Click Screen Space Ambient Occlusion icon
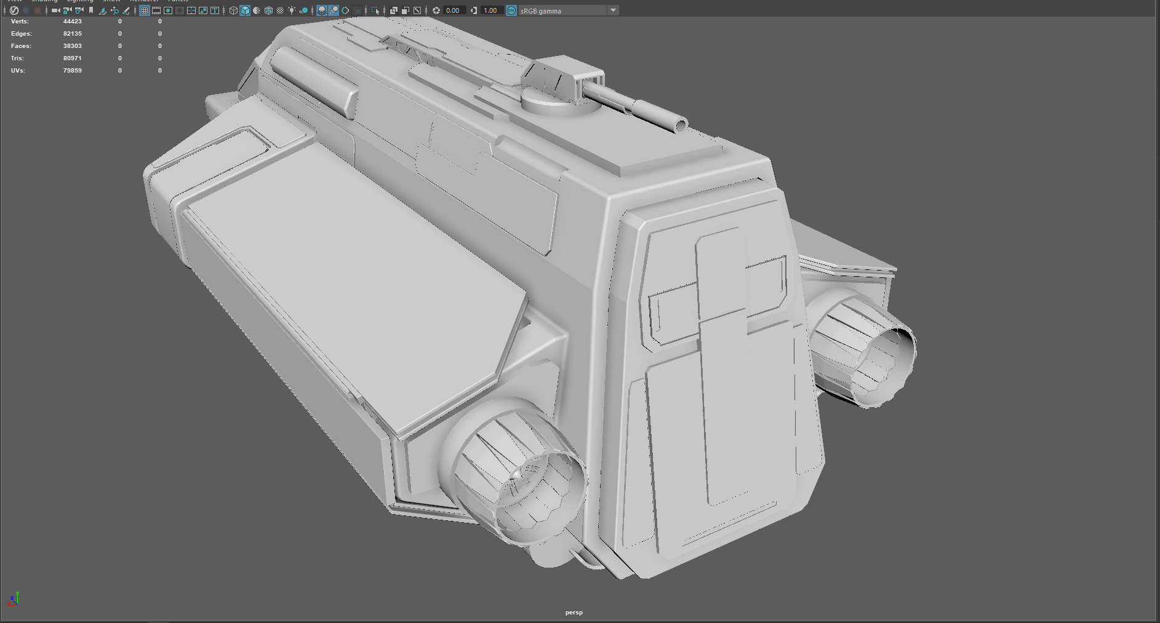Image resolution: width=1160 pixels, height=623 pixels. click(x=322, y=10)
